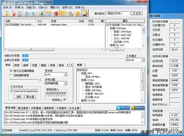This screenshot has width=184, height=136.
Task: Click the red puzzle piece plugin icon
Action: coord(56,13)
